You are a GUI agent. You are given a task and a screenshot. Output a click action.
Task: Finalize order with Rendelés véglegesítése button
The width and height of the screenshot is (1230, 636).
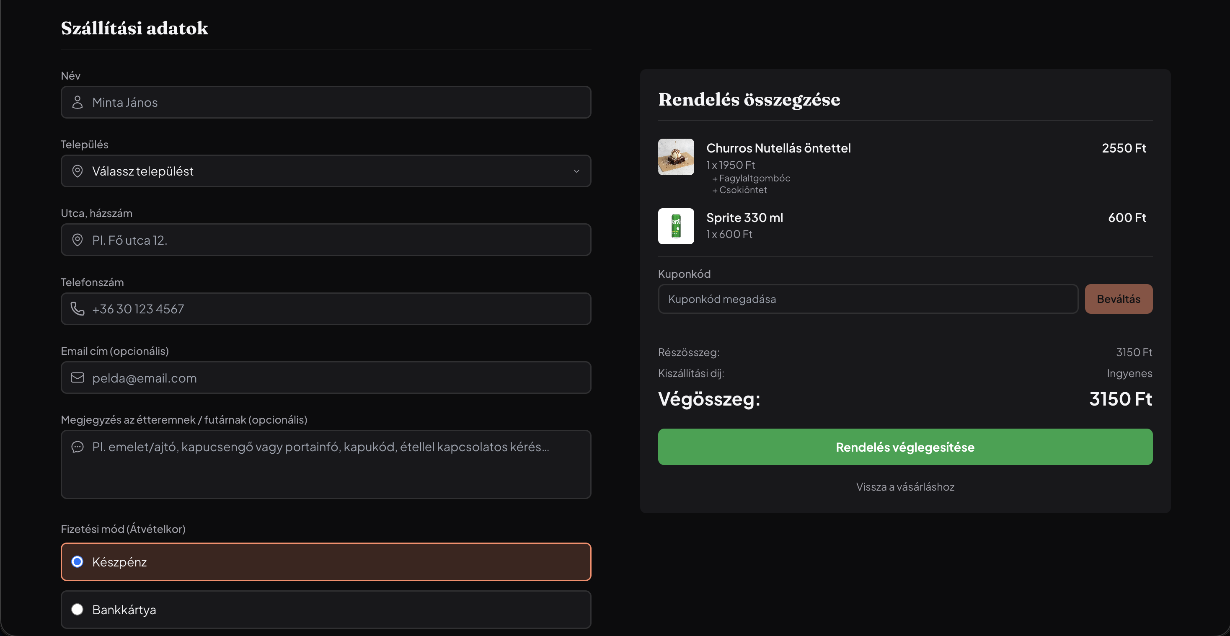(905, 447)
